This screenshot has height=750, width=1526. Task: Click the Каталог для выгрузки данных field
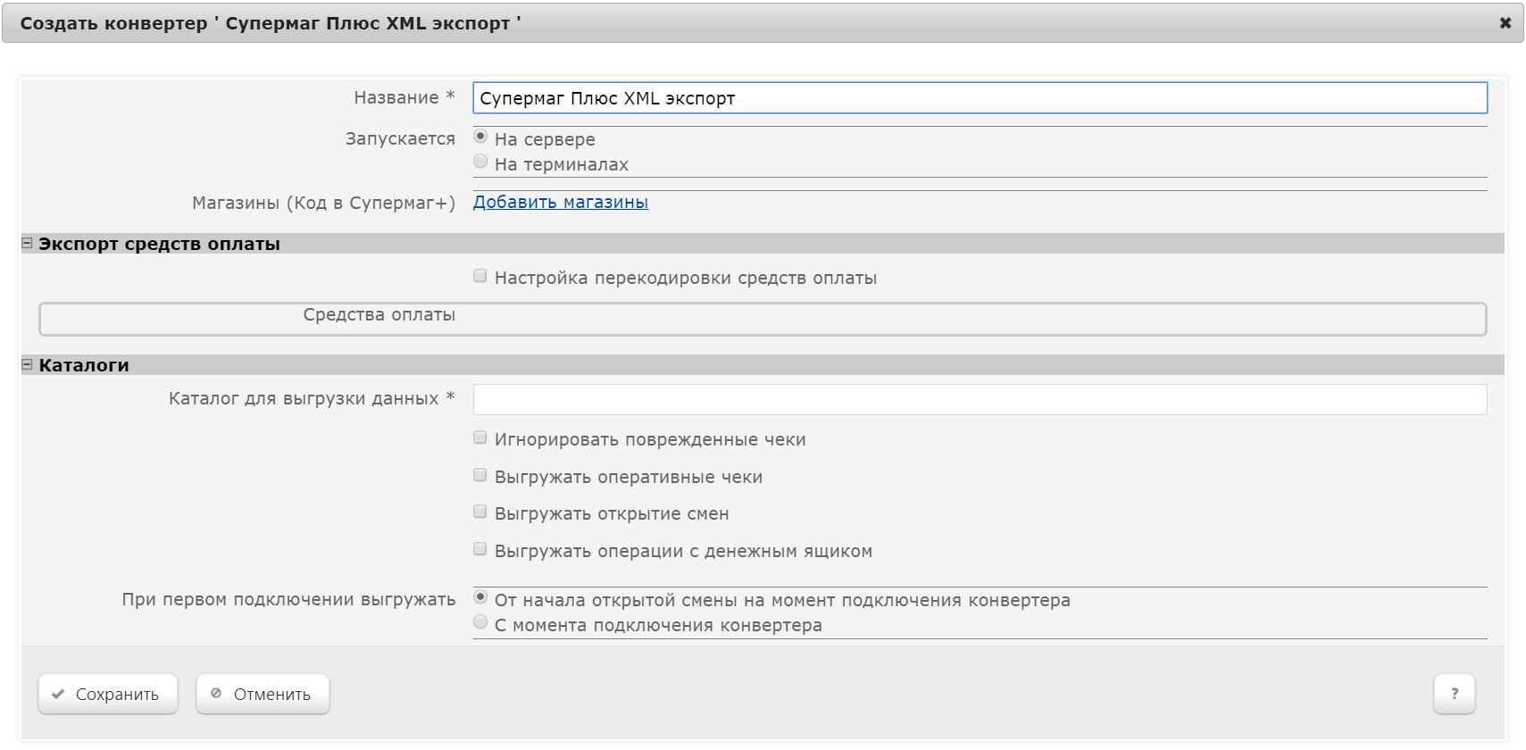[980, 399]
